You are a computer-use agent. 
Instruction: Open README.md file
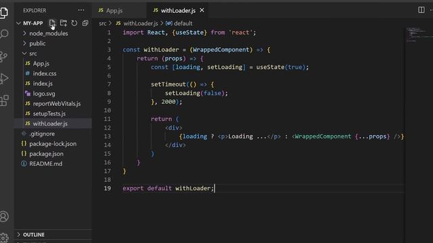(45, 163)
